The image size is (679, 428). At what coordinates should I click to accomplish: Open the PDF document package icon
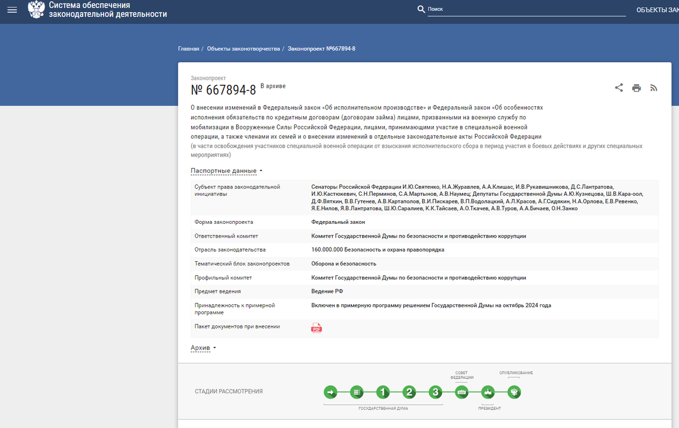pyautogui.click(x=316, y=327)
